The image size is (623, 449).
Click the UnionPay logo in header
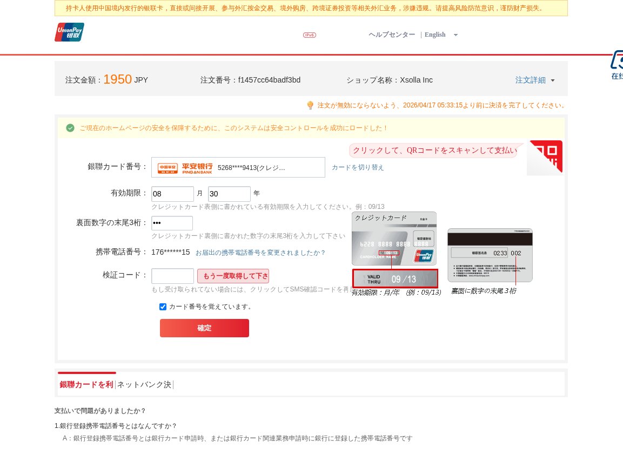pyautogui.click(x=69, y=32)
